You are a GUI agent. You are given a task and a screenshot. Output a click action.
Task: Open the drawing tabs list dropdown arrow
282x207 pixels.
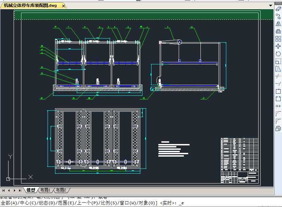(x=270, y=6)
